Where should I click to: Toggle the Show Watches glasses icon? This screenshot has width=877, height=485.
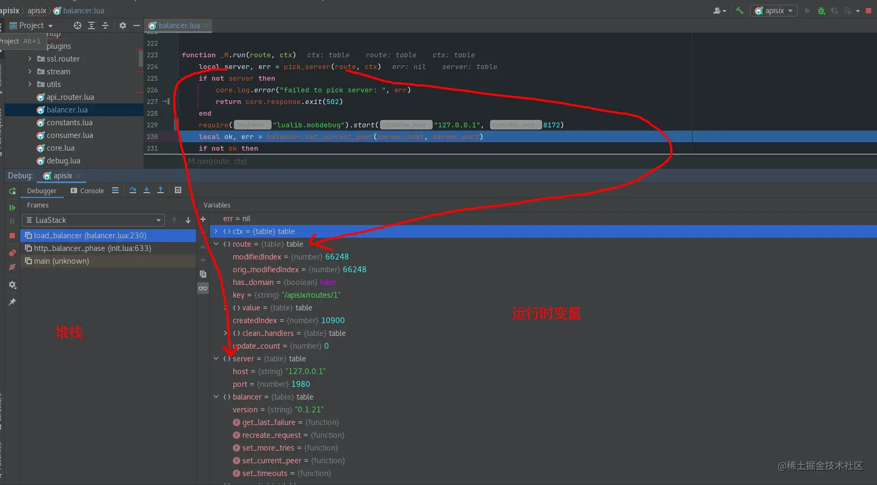coord(203,288)
